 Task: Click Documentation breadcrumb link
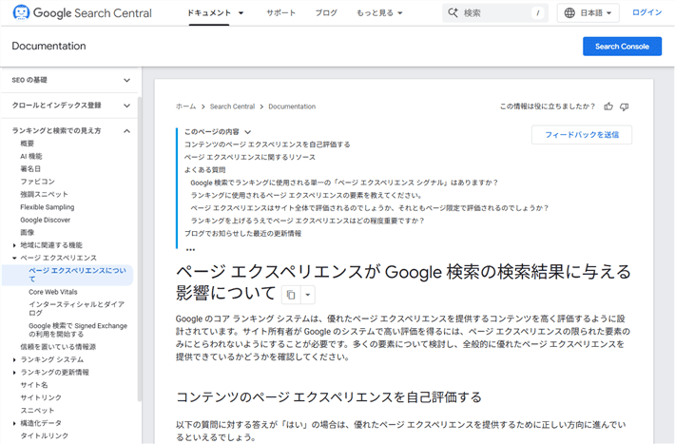click(x=292, y=106)
